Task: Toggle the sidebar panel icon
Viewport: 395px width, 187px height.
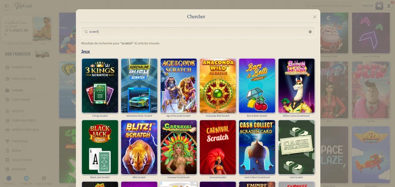Action: click(7, 6)
